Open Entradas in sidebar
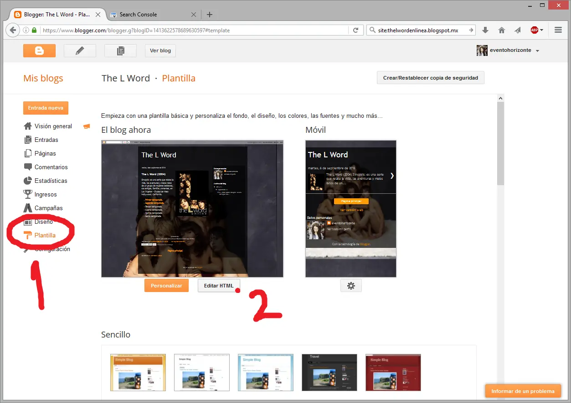Viewport: 571px width, 403px height. [46, 140]
